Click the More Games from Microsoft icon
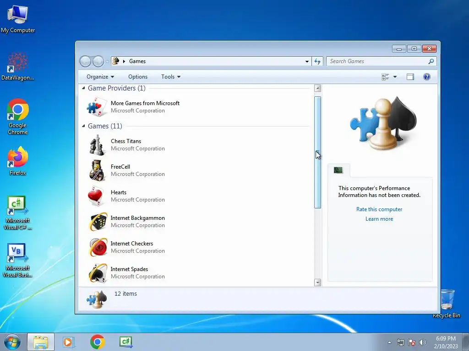Viewport: 469px width, 351px height. [x=97, y=107]
